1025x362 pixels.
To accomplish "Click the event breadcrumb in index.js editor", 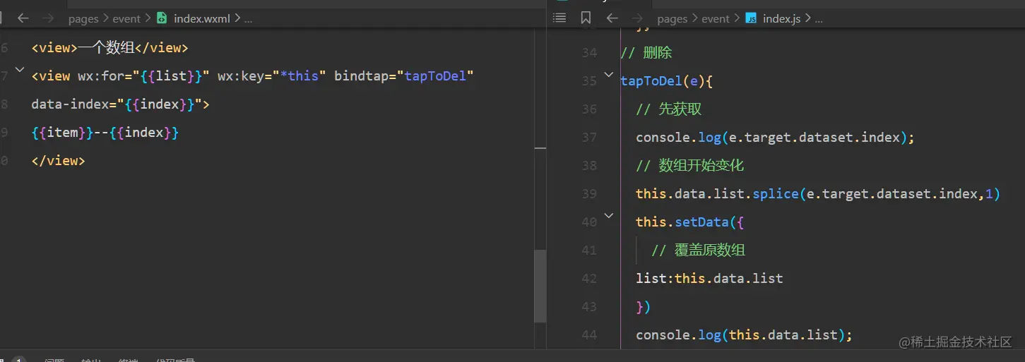I will [716, 19].
